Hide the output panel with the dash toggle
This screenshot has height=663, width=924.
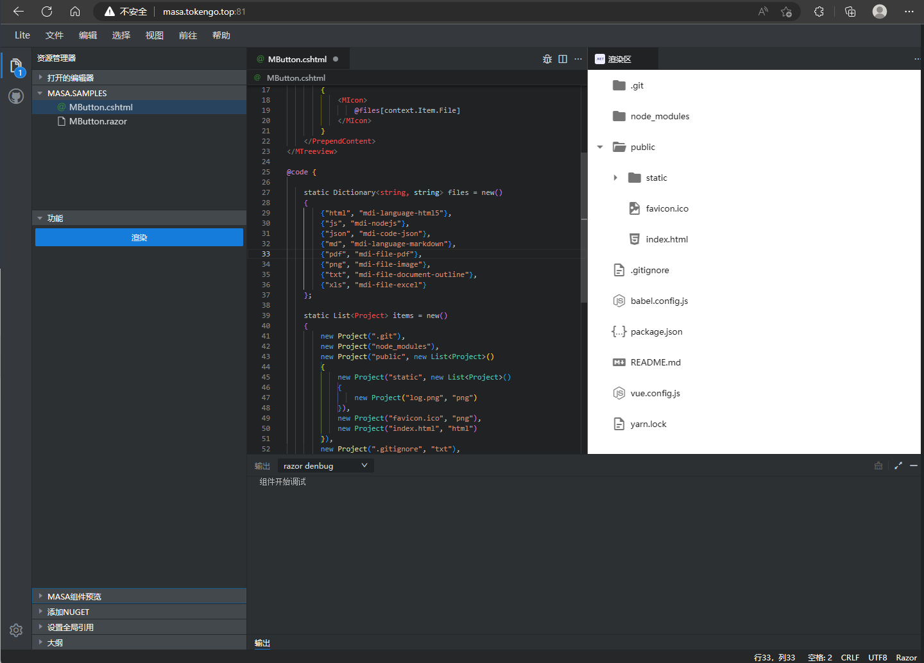coord(914,466)
